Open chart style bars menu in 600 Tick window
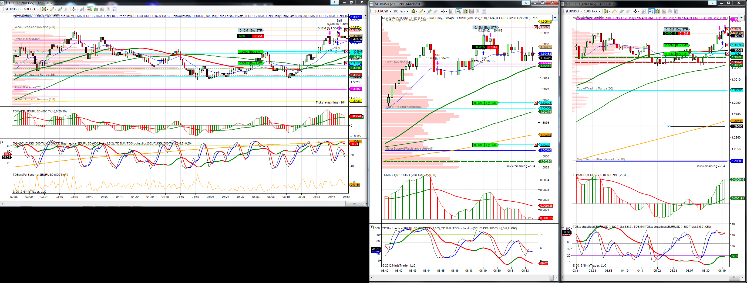The image size is (747, 283). coord(45,9)
